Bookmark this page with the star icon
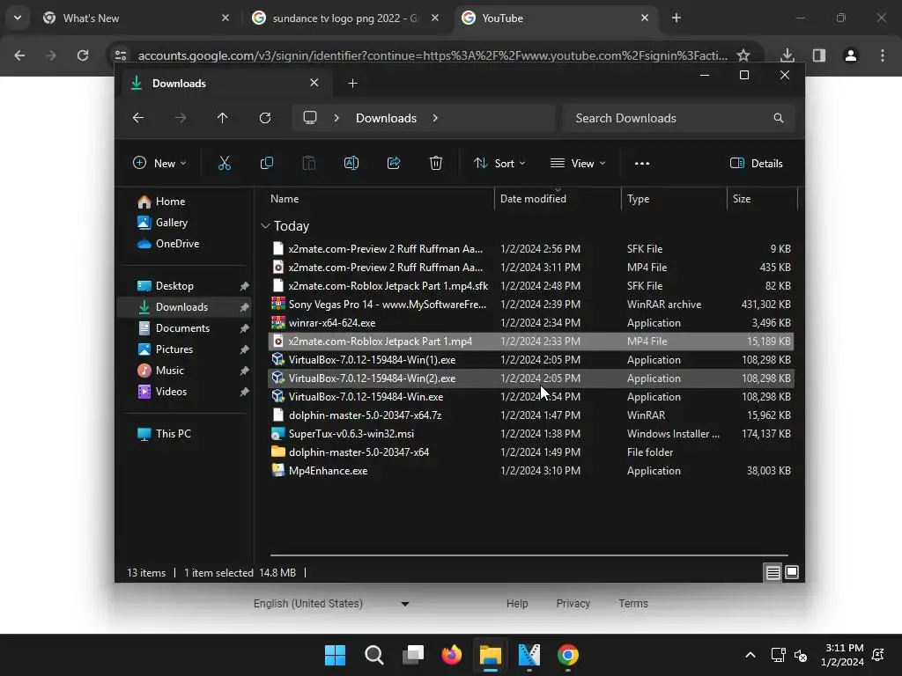Viewport: 902px width, 676px height. point(743,55)
